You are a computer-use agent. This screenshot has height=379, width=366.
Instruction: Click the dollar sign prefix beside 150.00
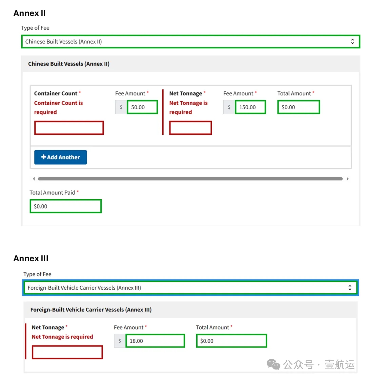click(229, 107)
